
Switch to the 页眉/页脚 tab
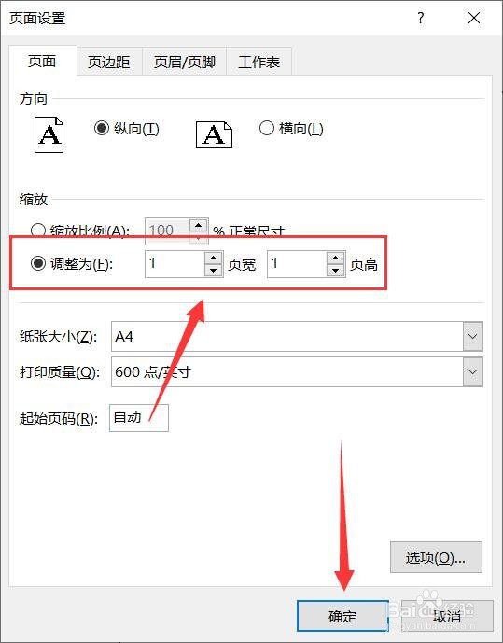[185, 62]
